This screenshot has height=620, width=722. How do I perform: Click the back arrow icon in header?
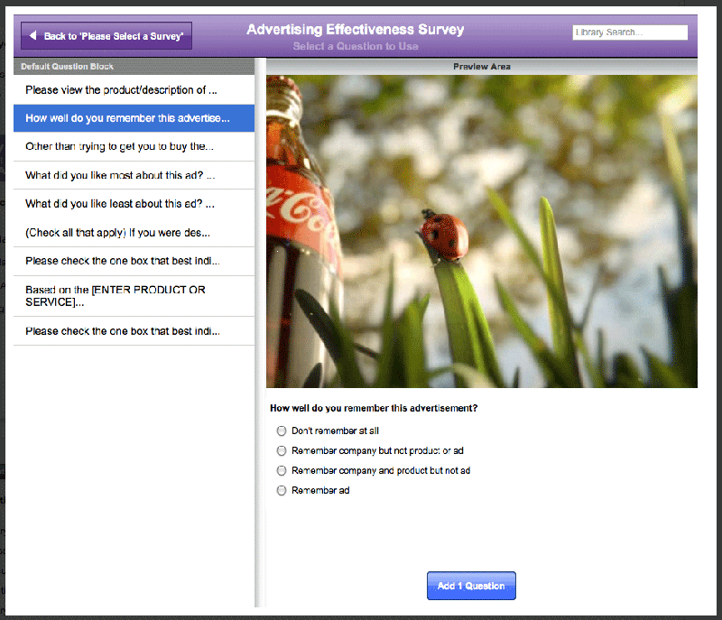[32, 35]
